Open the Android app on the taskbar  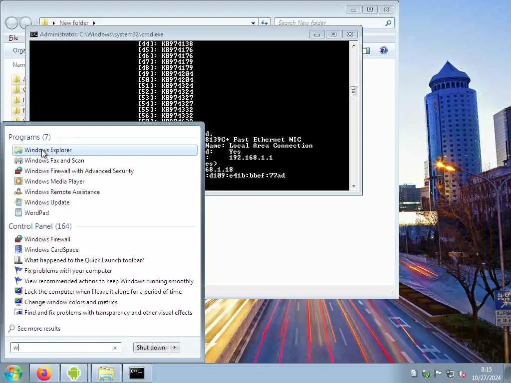[x=74, y=373]
